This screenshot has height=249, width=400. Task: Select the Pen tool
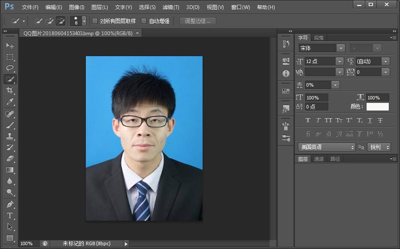tap(10, 204)
